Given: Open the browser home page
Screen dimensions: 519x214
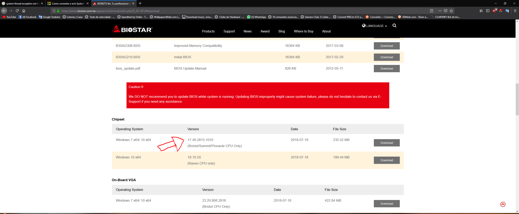Looking at the screenshot, I should [x=24, y=11].
